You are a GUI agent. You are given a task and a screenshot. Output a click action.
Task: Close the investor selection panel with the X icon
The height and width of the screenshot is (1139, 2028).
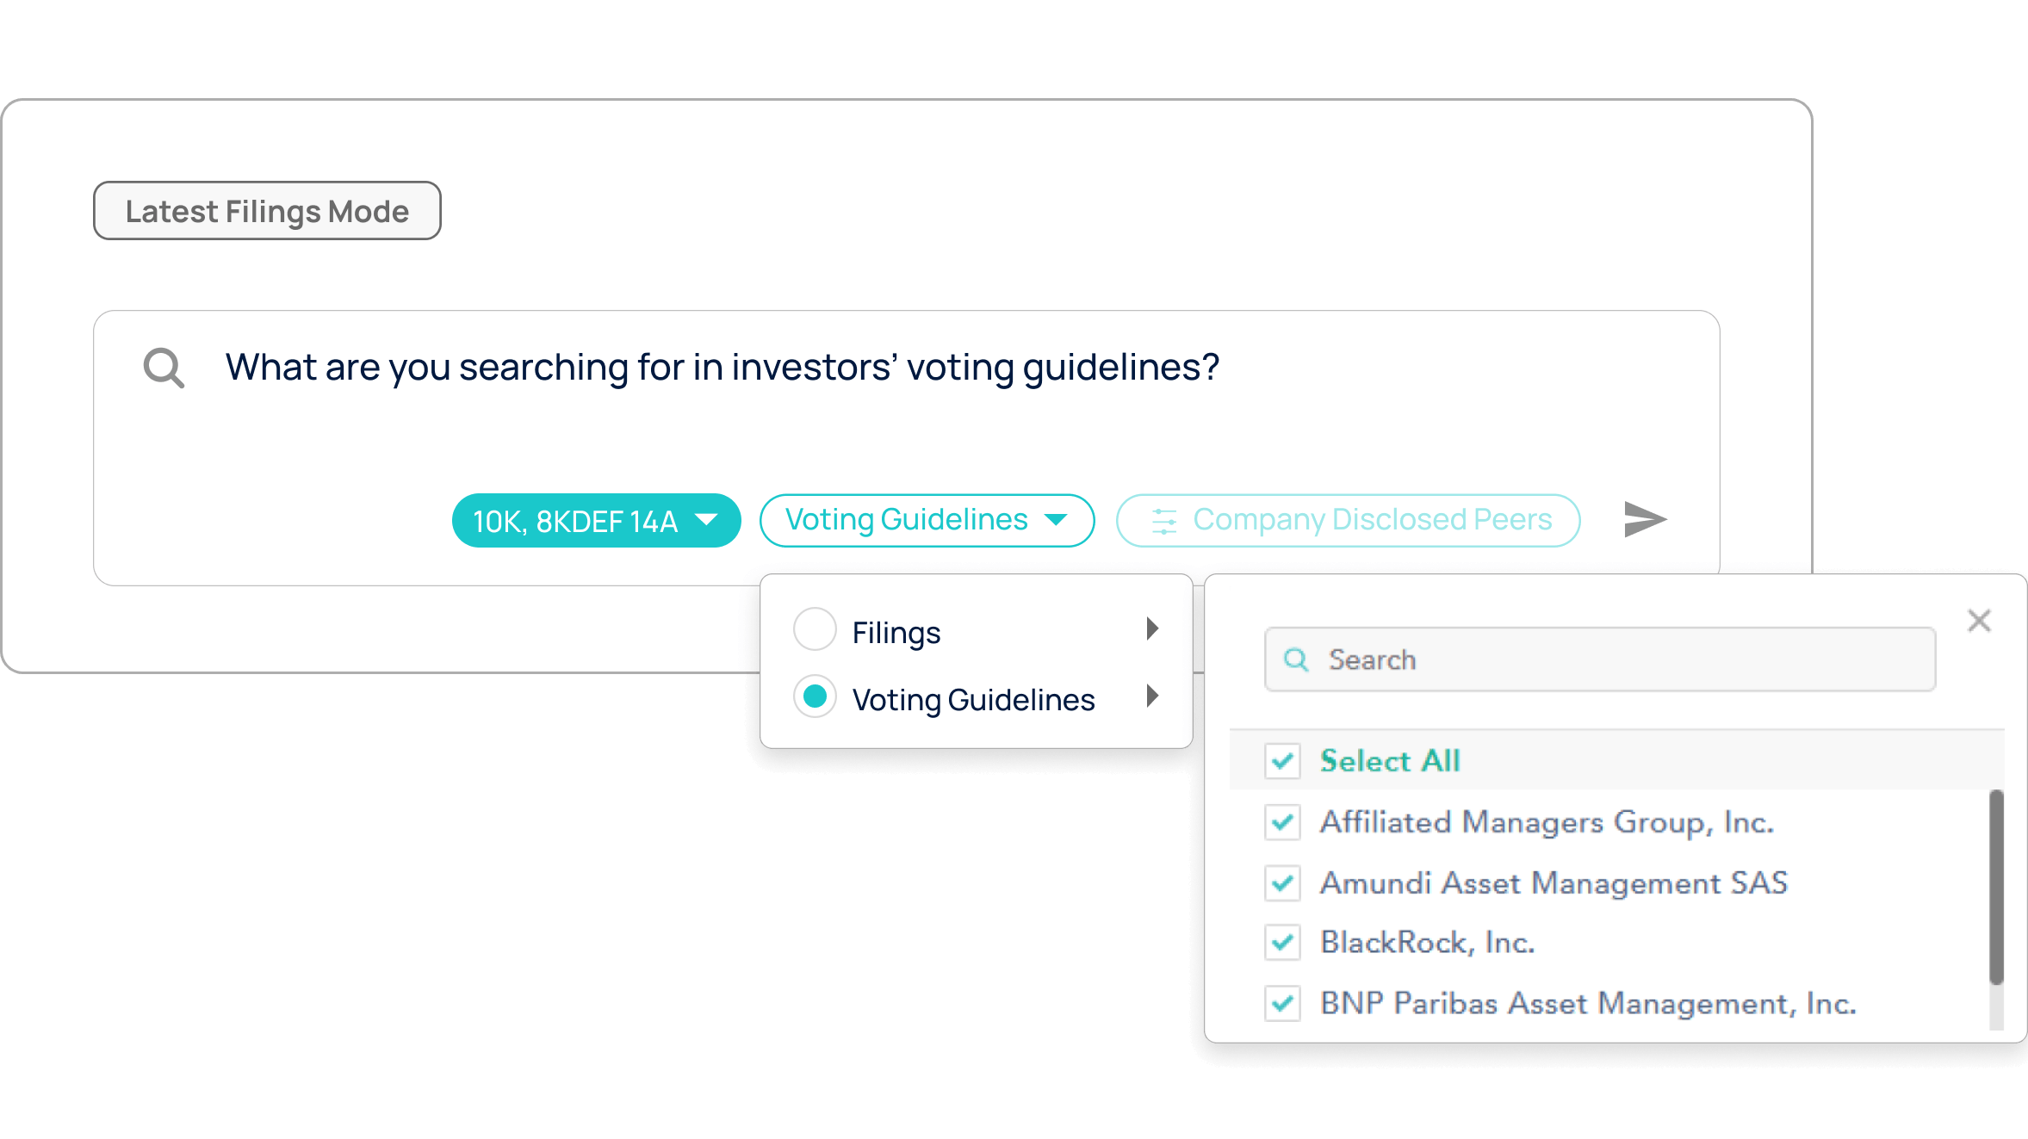point(1979,620)
